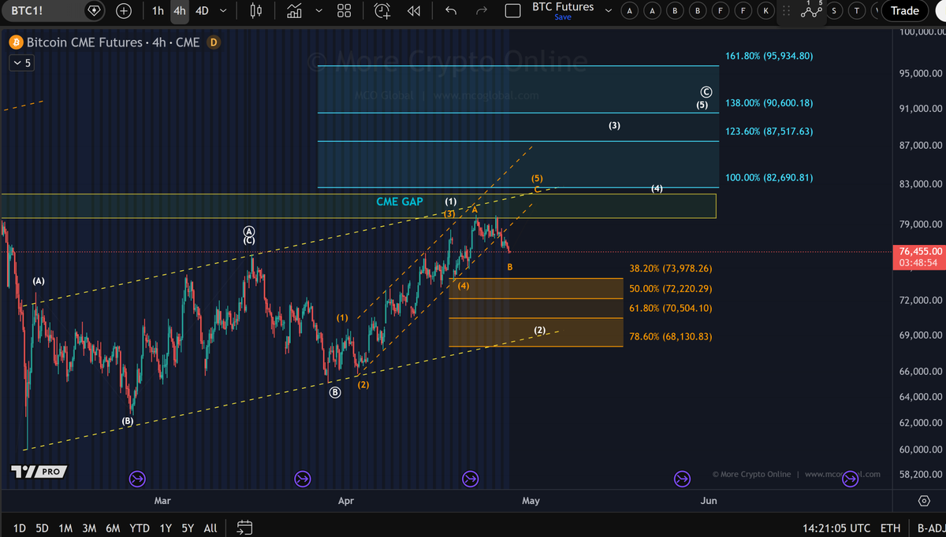Set range to 1M

[x=65, y=528]
